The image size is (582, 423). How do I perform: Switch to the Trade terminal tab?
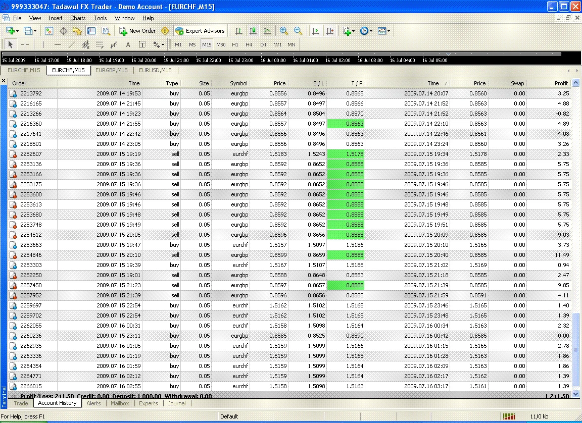coord(21,403)
